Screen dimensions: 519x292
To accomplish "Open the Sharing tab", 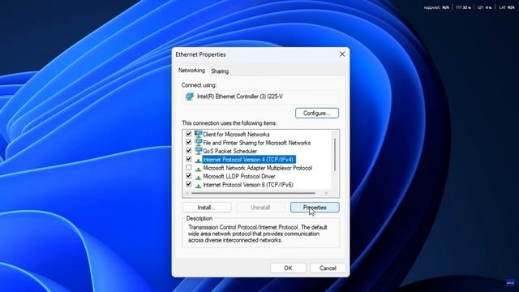I will [x=220, y=71].
